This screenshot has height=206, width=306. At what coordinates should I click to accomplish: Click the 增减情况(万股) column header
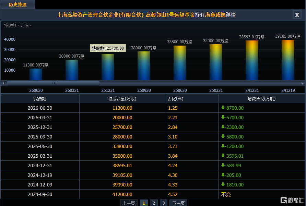tap(261, 99)
